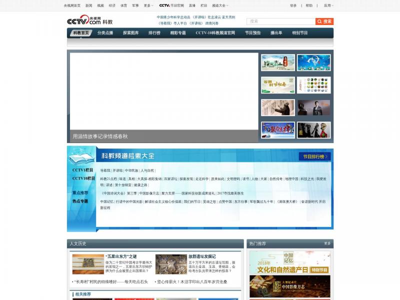Open 等着我 program link
The width and height of the screenshot is (400, 300).
(x=105, y=170)
